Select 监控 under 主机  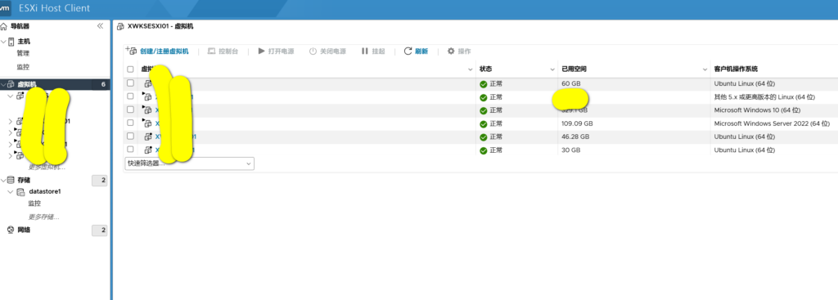tap(23, 67)
